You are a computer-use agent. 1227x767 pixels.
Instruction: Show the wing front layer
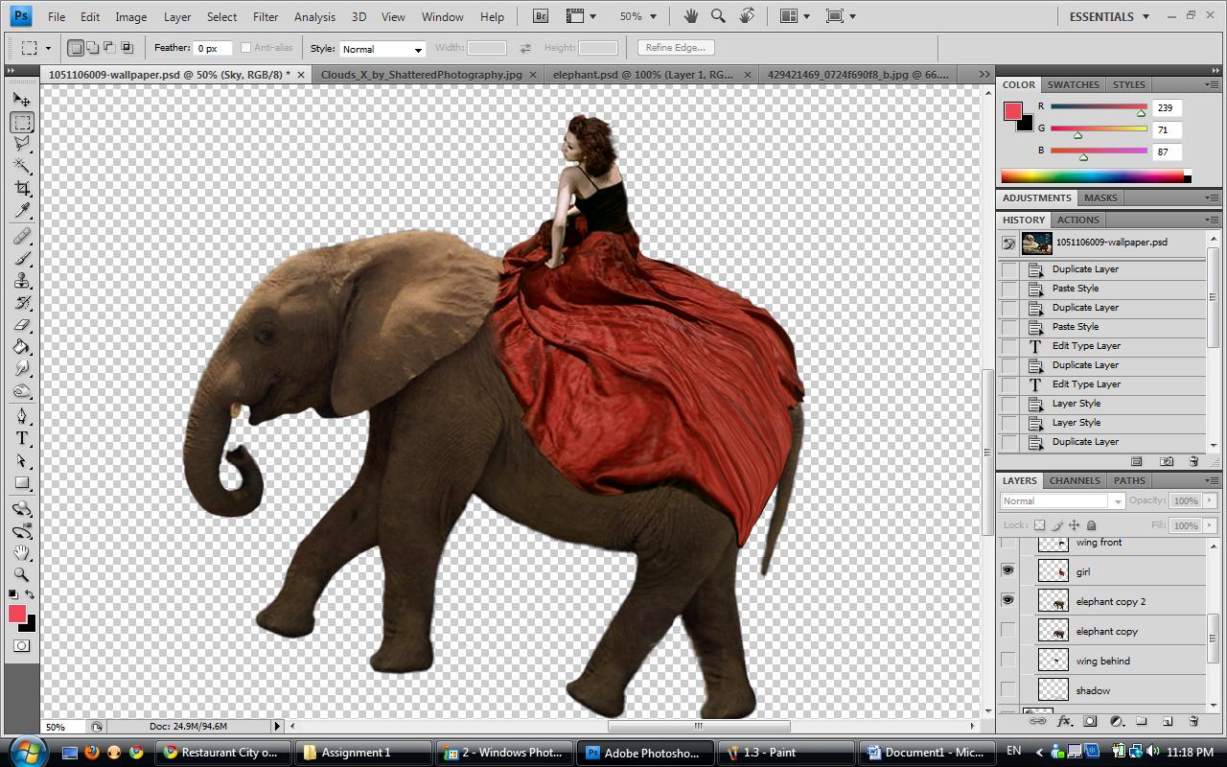pos(1007,543)
